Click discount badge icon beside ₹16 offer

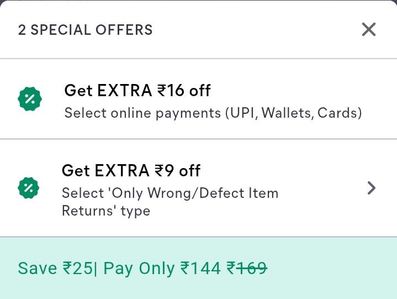tap(29, 99)
